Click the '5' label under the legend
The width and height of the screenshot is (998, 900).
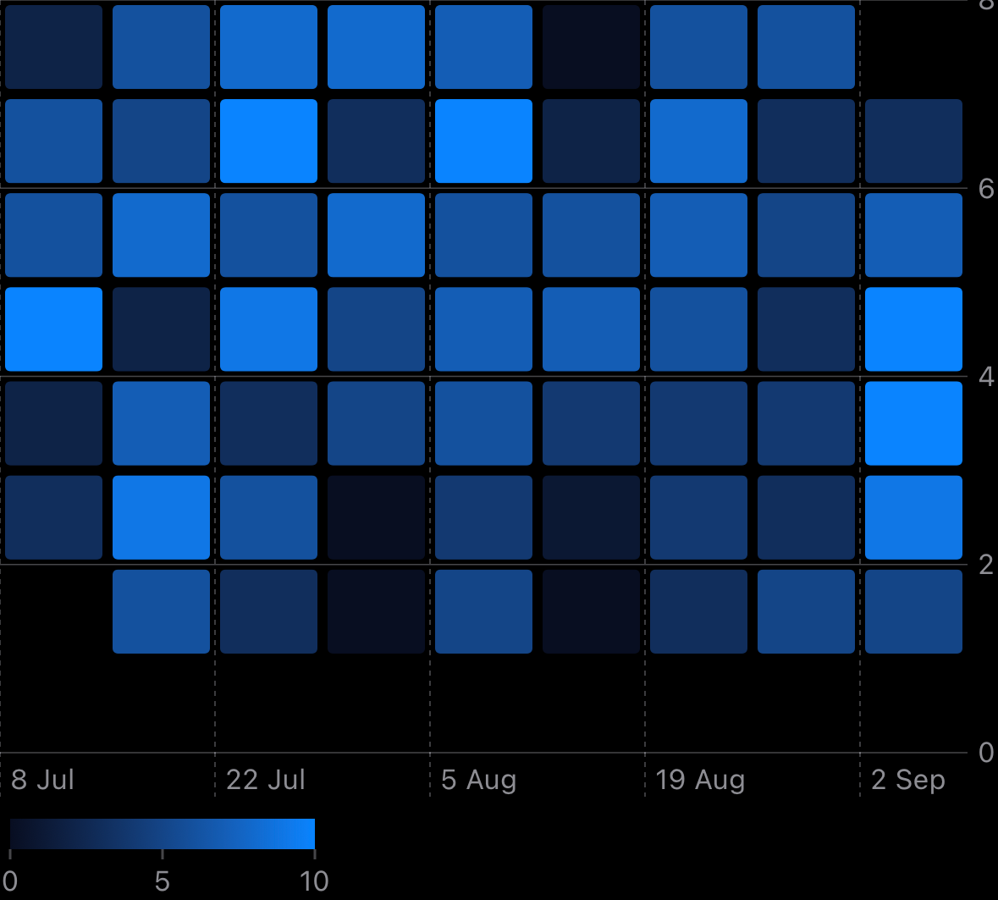(x=163, y=881)
